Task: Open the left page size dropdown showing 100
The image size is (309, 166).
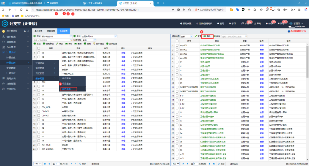Action: pos(37,164)
